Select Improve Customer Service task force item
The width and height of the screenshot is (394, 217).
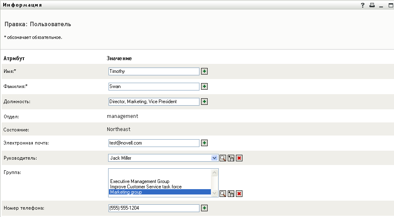click(x=145, y=187)
